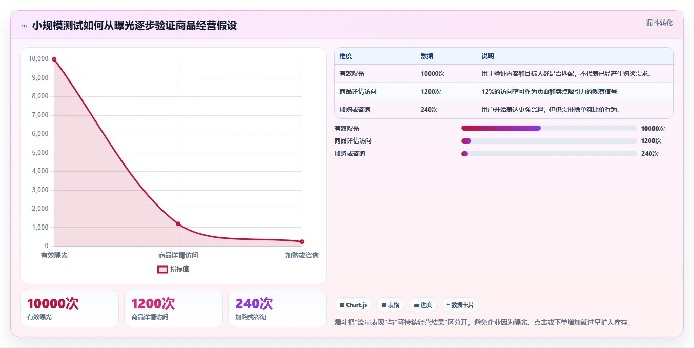This screenshot has height=348, width=694.
Task: Click the 商品详情访问 x-axis label
Action: coord(178,255)
